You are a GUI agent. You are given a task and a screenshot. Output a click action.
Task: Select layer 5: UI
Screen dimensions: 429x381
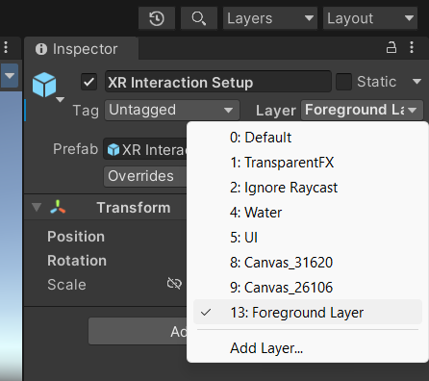(308, 238)
